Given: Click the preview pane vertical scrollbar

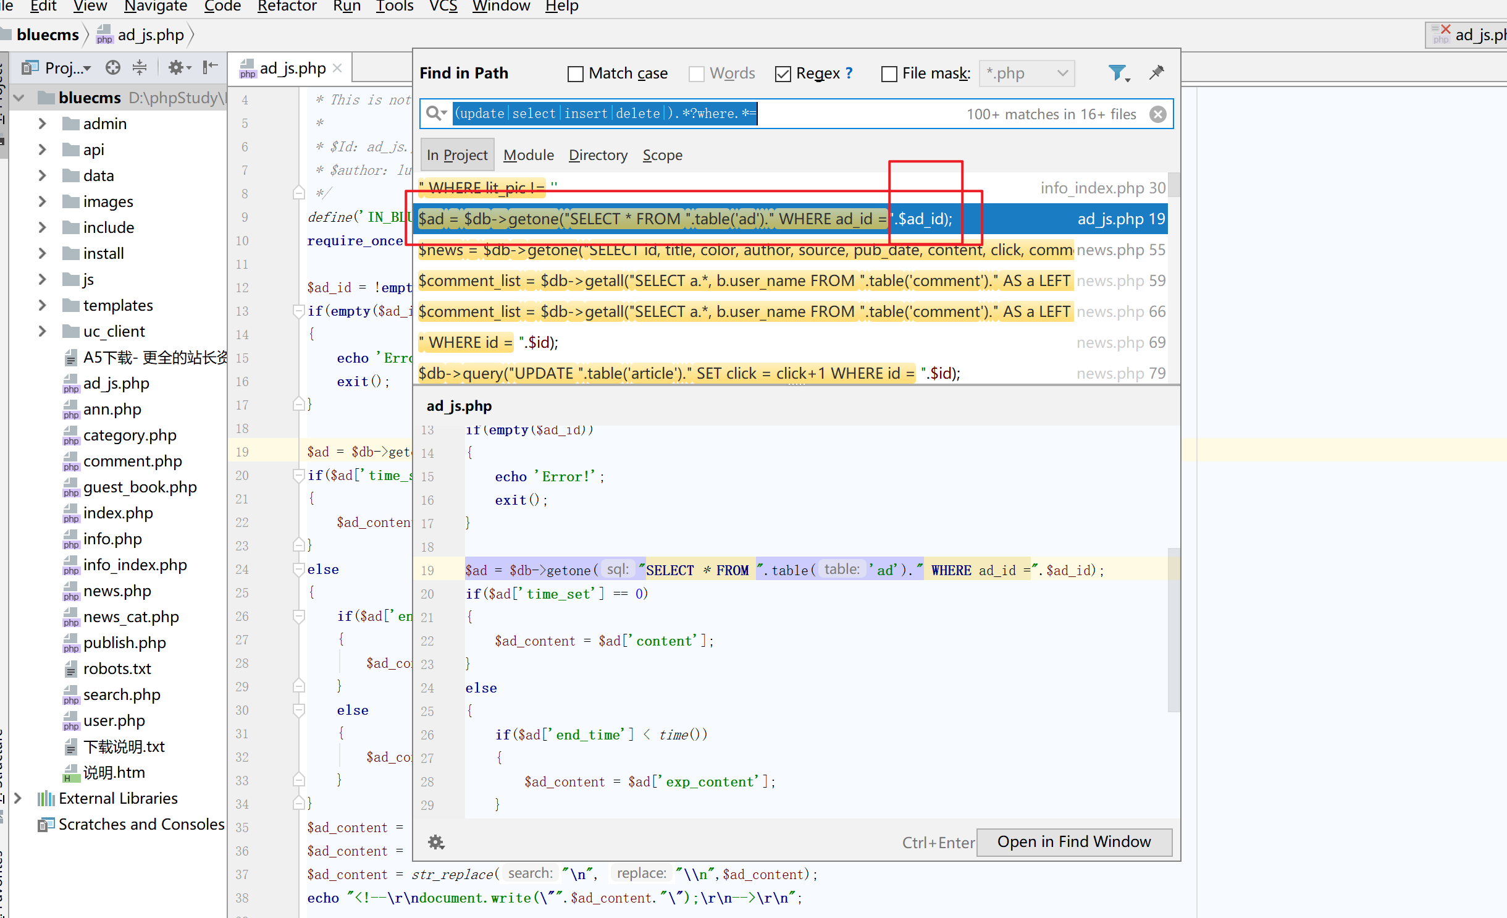Looking at the screenshot, I should [1174, 630].
